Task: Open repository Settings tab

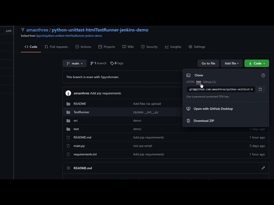Action: tap(197, 47)
